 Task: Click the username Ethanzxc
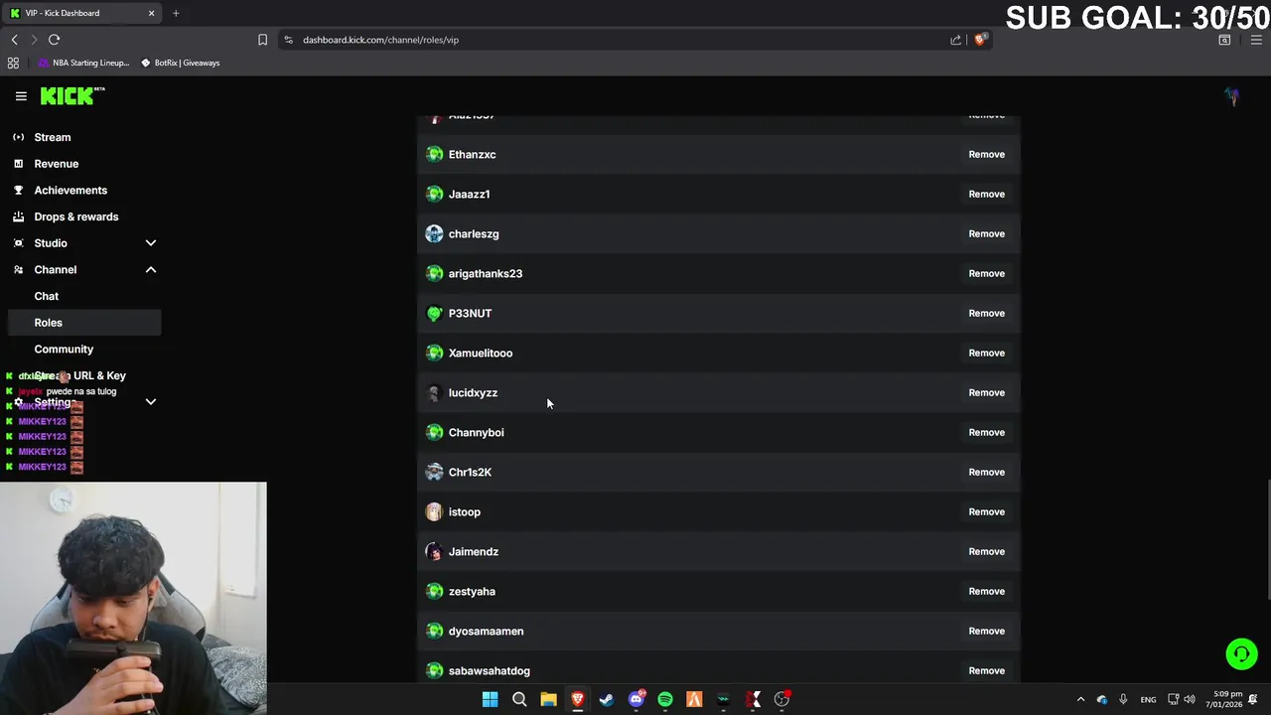click(472, 154)
